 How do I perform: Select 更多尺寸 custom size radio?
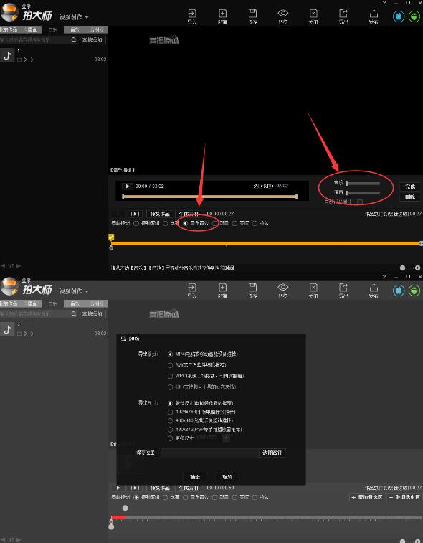(x=170, y=438)
